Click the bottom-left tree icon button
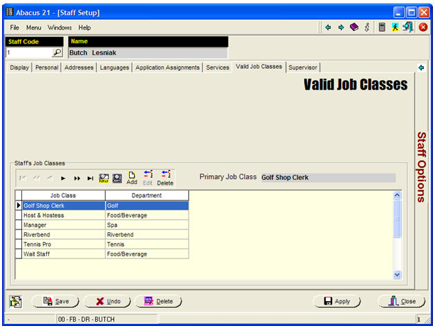 16,301
